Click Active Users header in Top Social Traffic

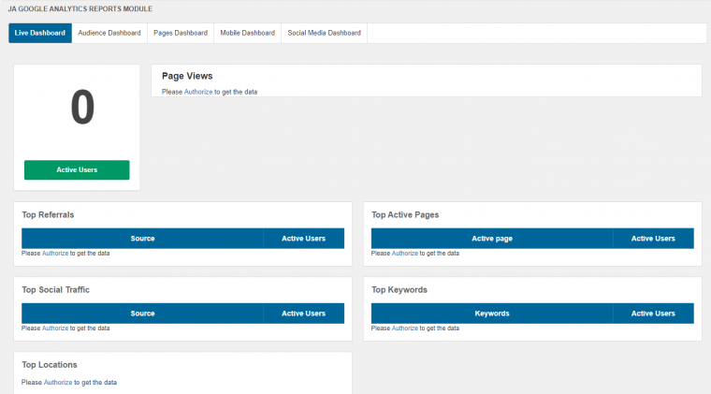click(303, 314)
